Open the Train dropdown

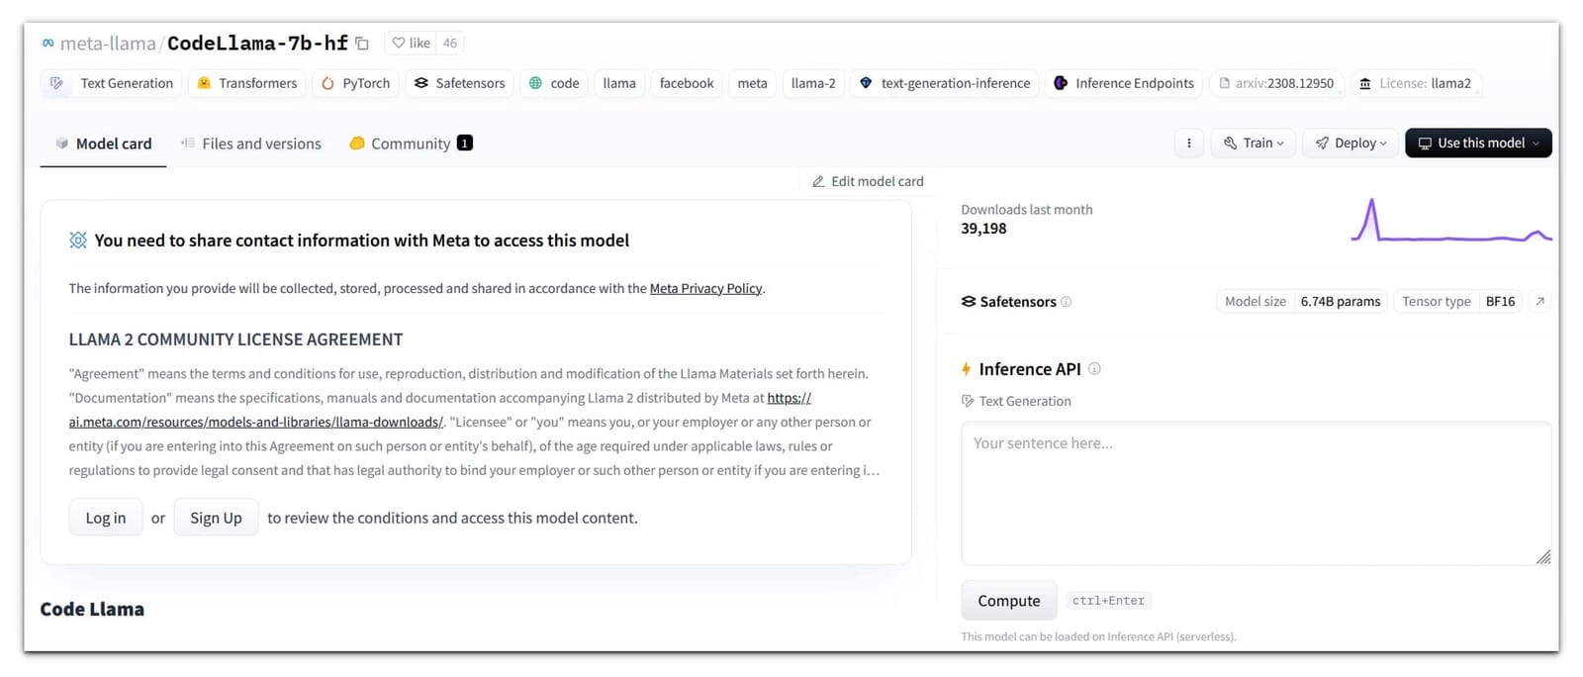click(x=1253, y=143)
